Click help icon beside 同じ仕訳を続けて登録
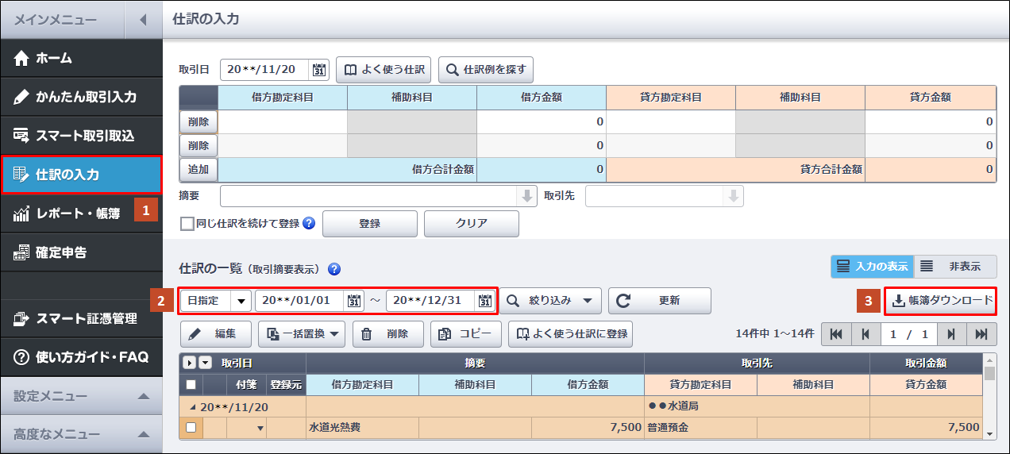1010x454 pixels. [x=309, y=224]
